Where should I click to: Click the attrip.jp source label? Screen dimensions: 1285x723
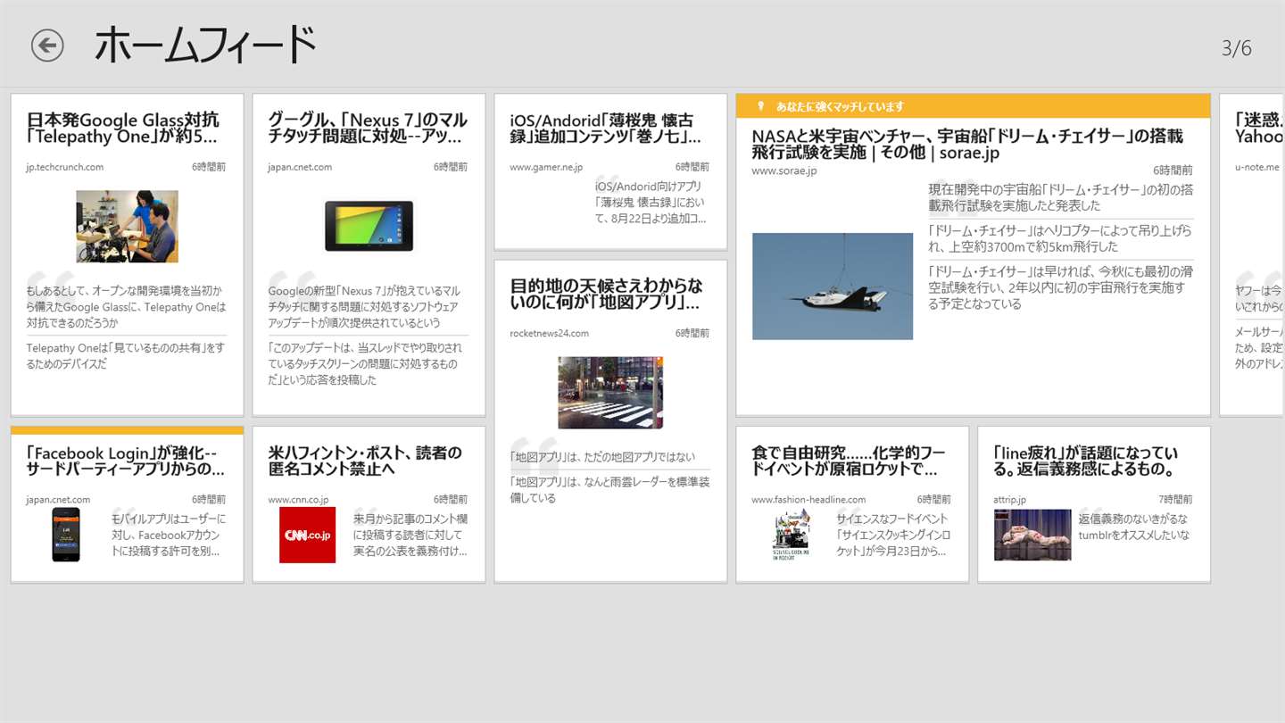(x=1010, y=500)
